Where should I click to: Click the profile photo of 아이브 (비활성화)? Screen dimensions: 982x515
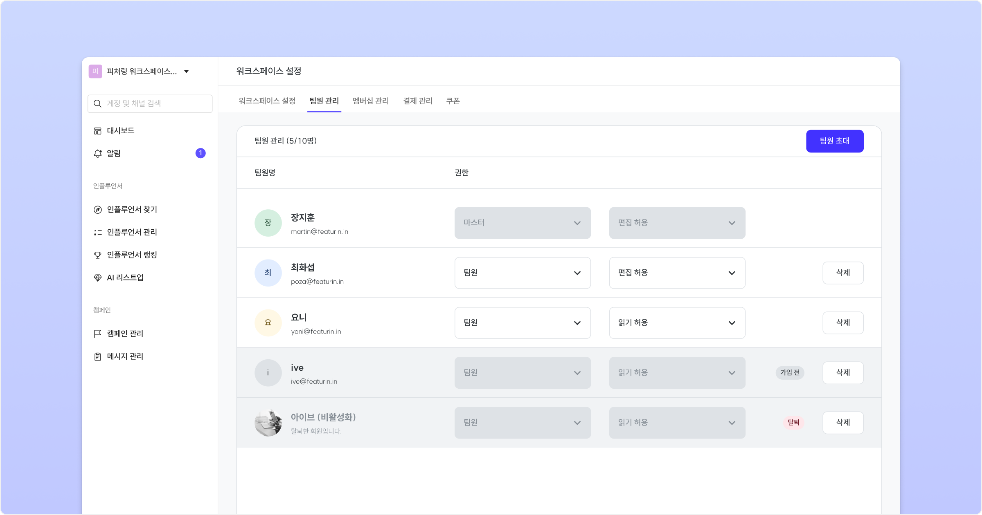(268, 423)
